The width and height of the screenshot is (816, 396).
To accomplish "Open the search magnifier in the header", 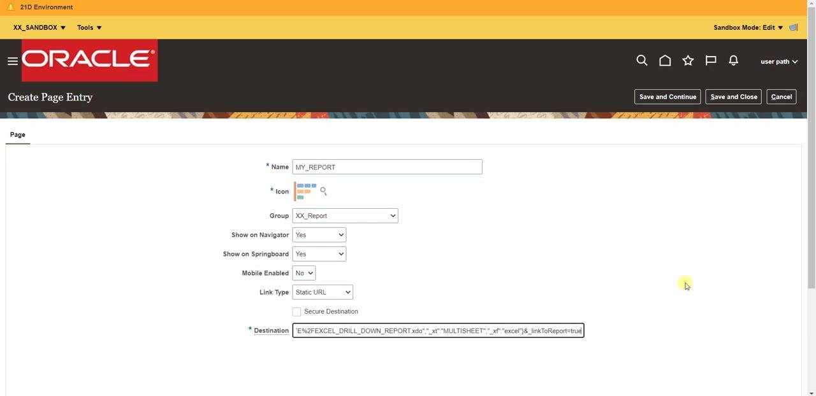I will 642,60.
